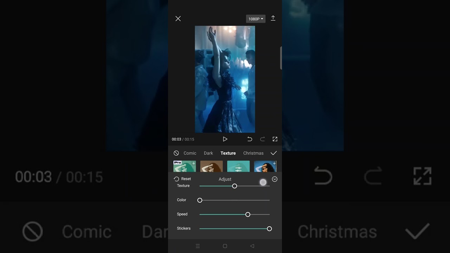Click the Color slider handle

pyautogui.click(x=200, y=200)
